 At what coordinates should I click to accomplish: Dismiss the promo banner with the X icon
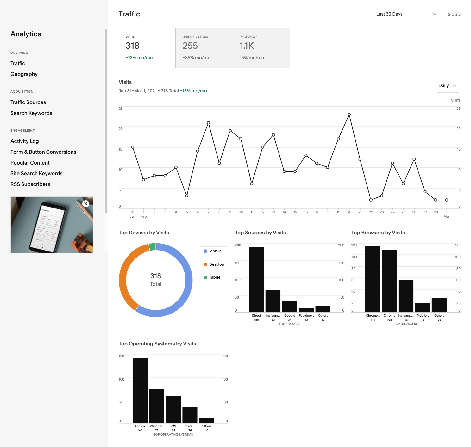[86, 204]
